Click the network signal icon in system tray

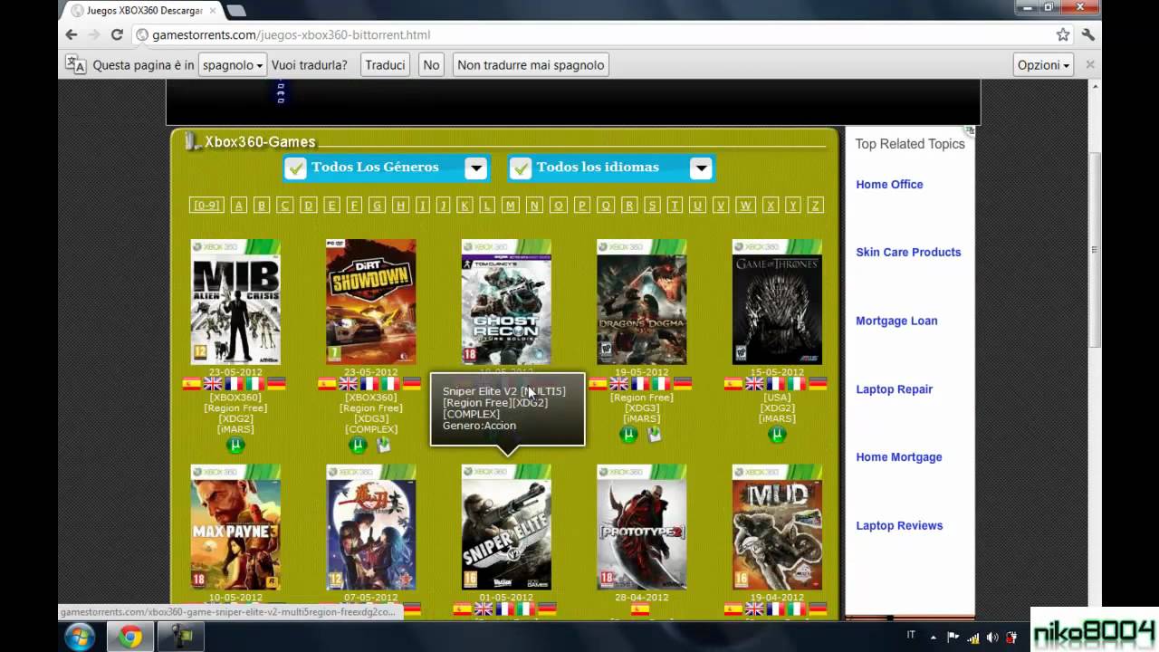[973, 638]
